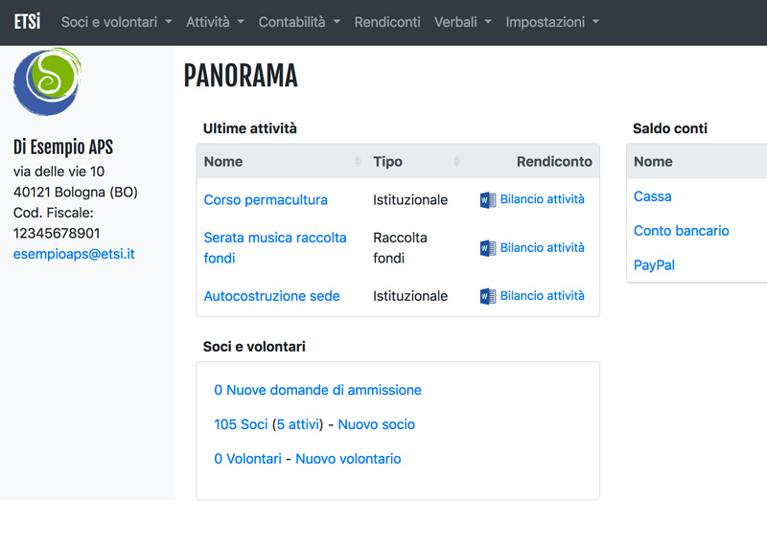Open Word icon for Serata musica report

pos(488,248)
